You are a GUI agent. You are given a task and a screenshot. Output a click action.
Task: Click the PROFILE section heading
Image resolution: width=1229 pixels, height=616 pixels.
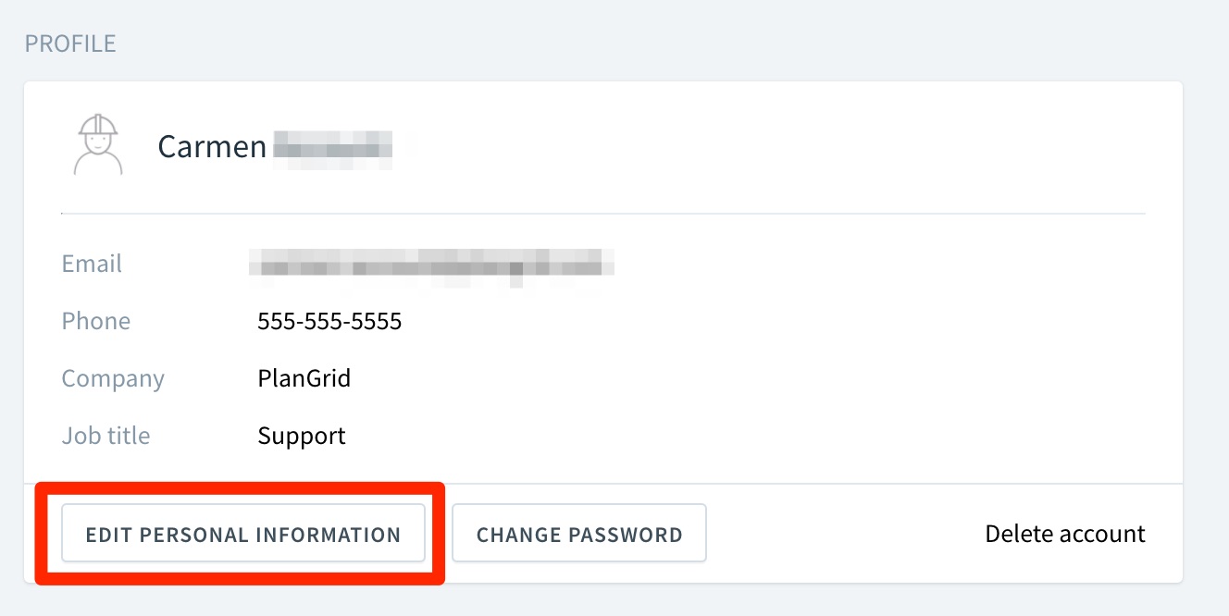(x=70, y=43)
